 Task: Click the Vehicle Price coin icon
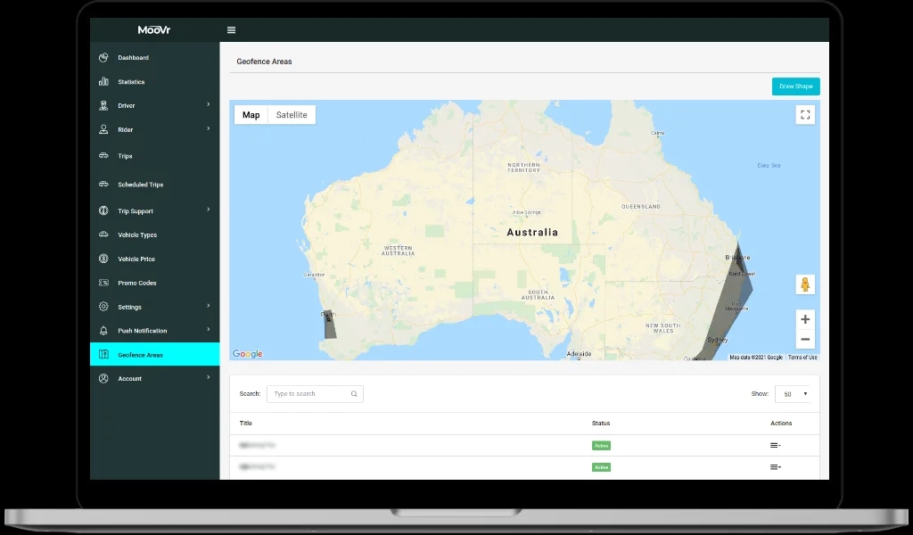(103, 259)
